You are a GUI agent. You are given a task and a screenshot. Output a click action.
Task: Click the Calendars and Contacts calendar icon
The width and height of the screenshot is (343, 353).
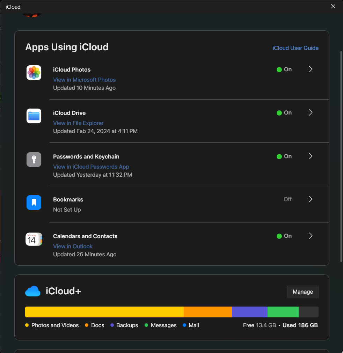(34, 239)
